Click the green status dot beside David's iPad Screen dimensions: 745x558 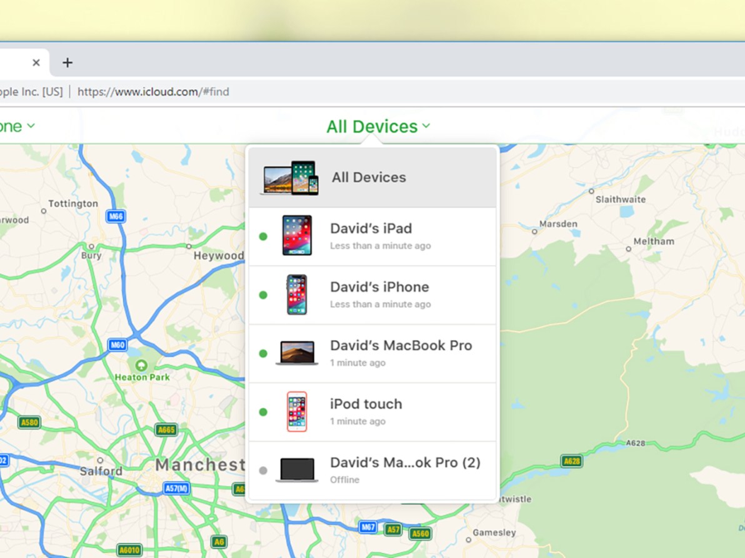pyautogui.click(x=263, y=236)
